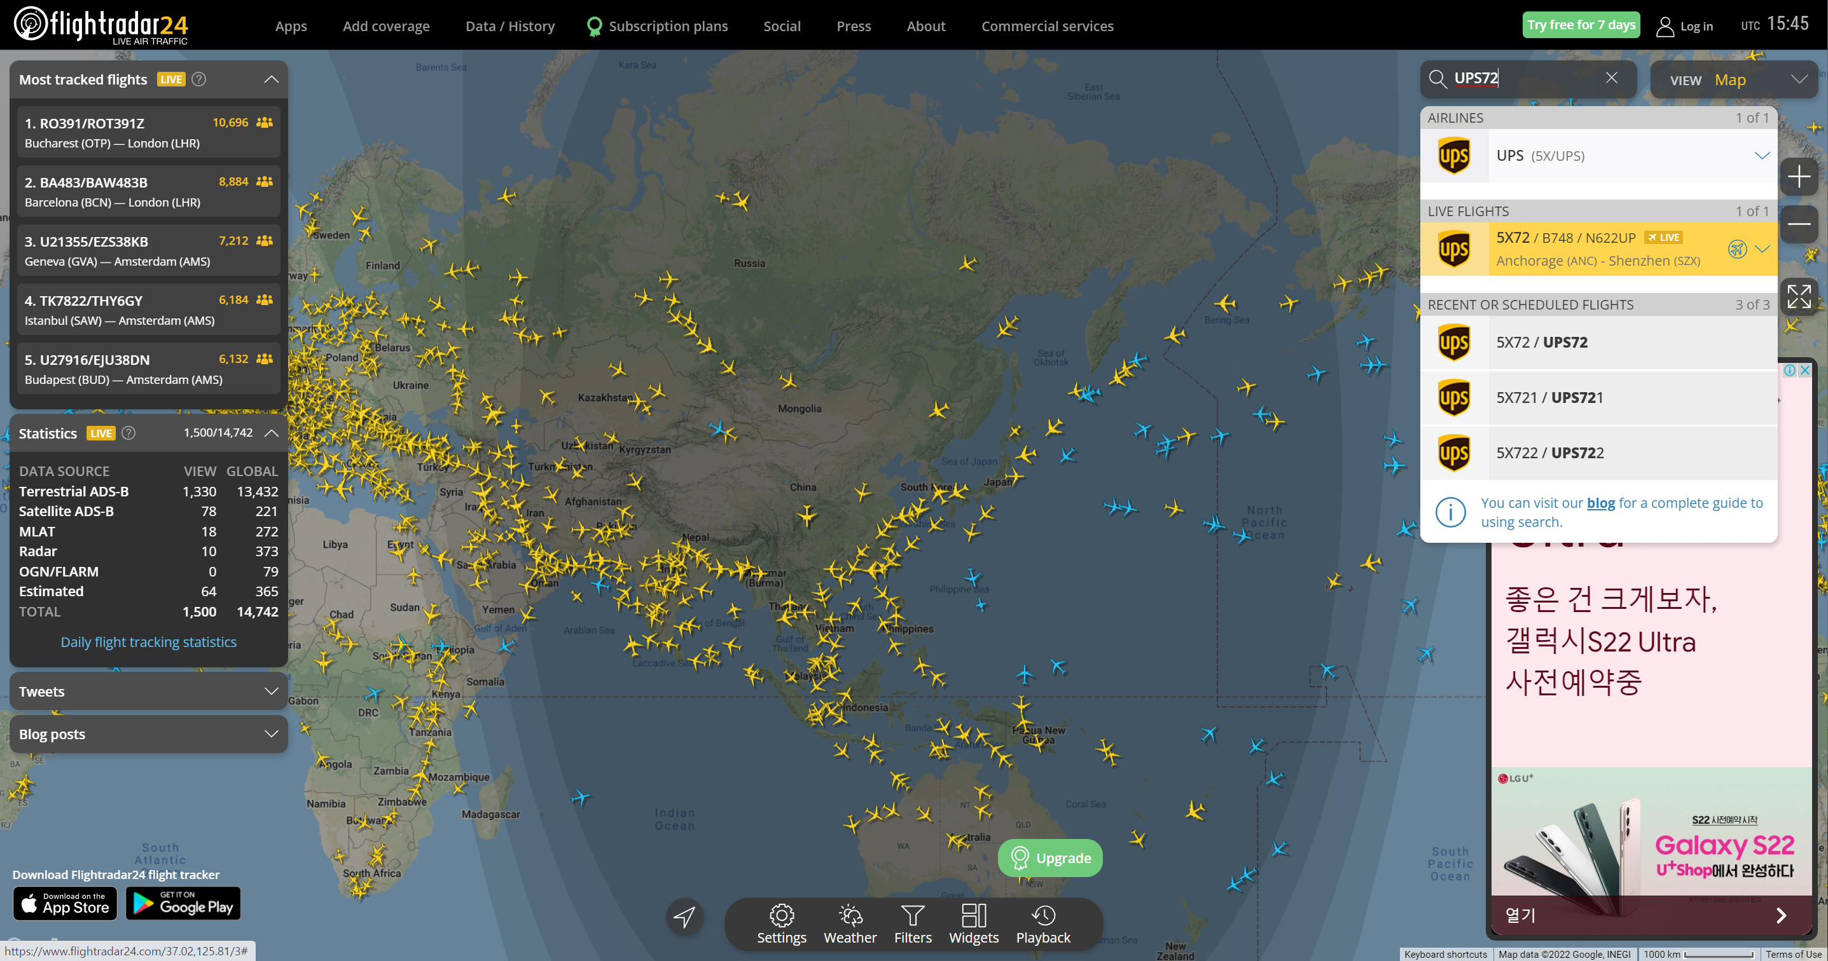Show 5X72 live flight on map icon
This screenshot has width=1828, height=961.
(x=1736, y=249)
